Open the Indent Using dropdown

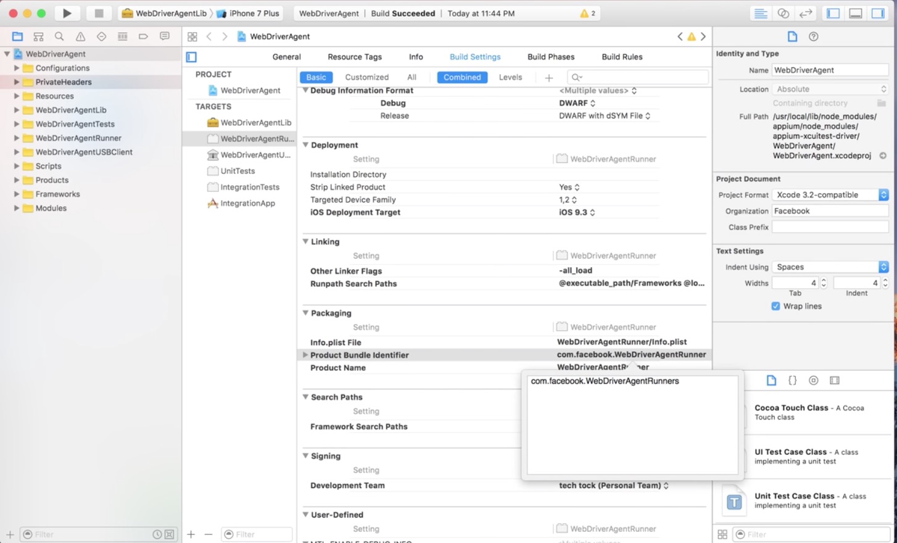tap(830, 267)
